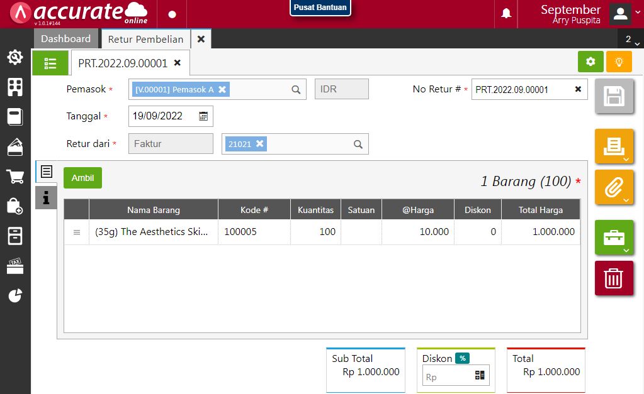Open the print options button

[x=614, y=146]
